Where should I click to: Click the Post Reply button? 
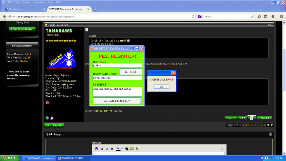[54, 125]
